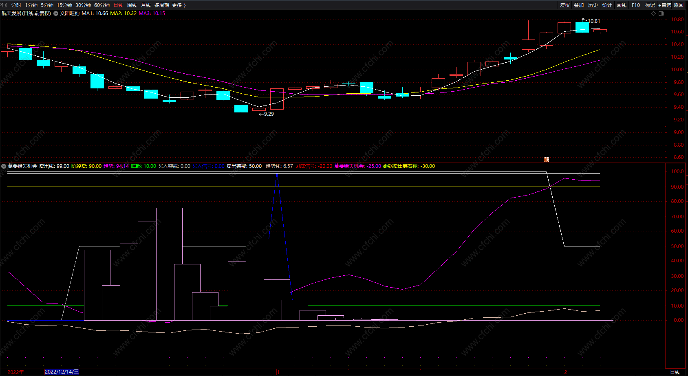
Task: Click the 返回 back button
Action: (679, 5)
